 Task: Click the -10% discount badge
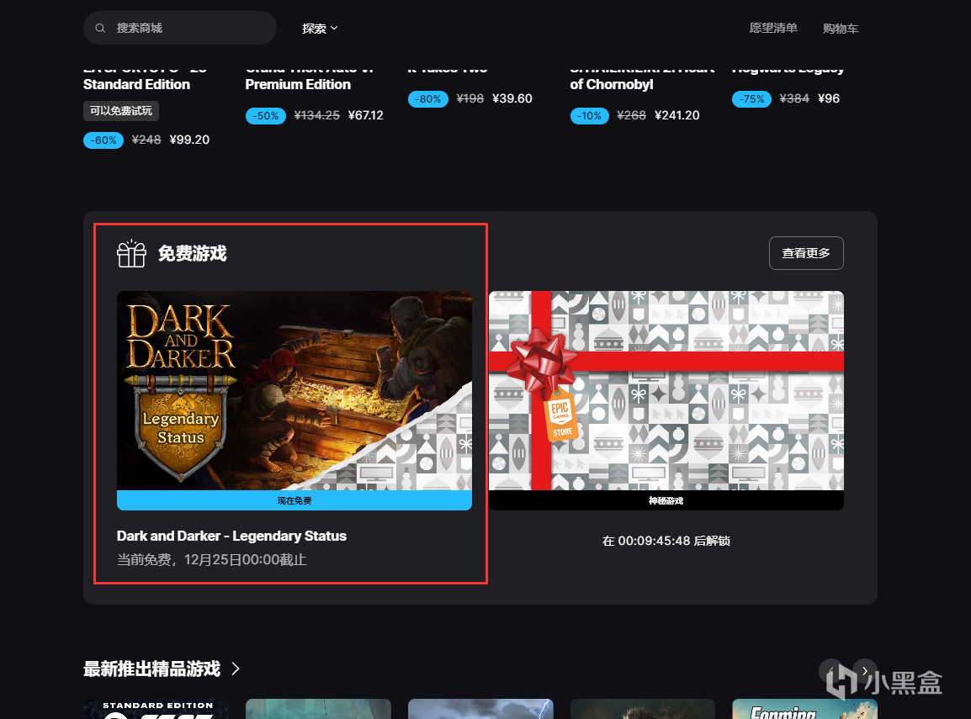coord(590,116)
